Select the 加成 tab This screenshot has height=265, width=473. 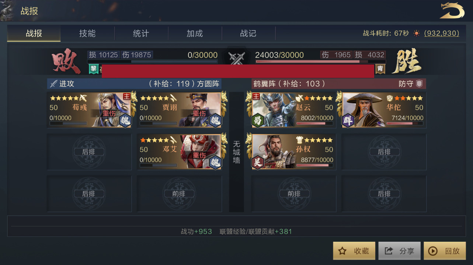(195, 33)
